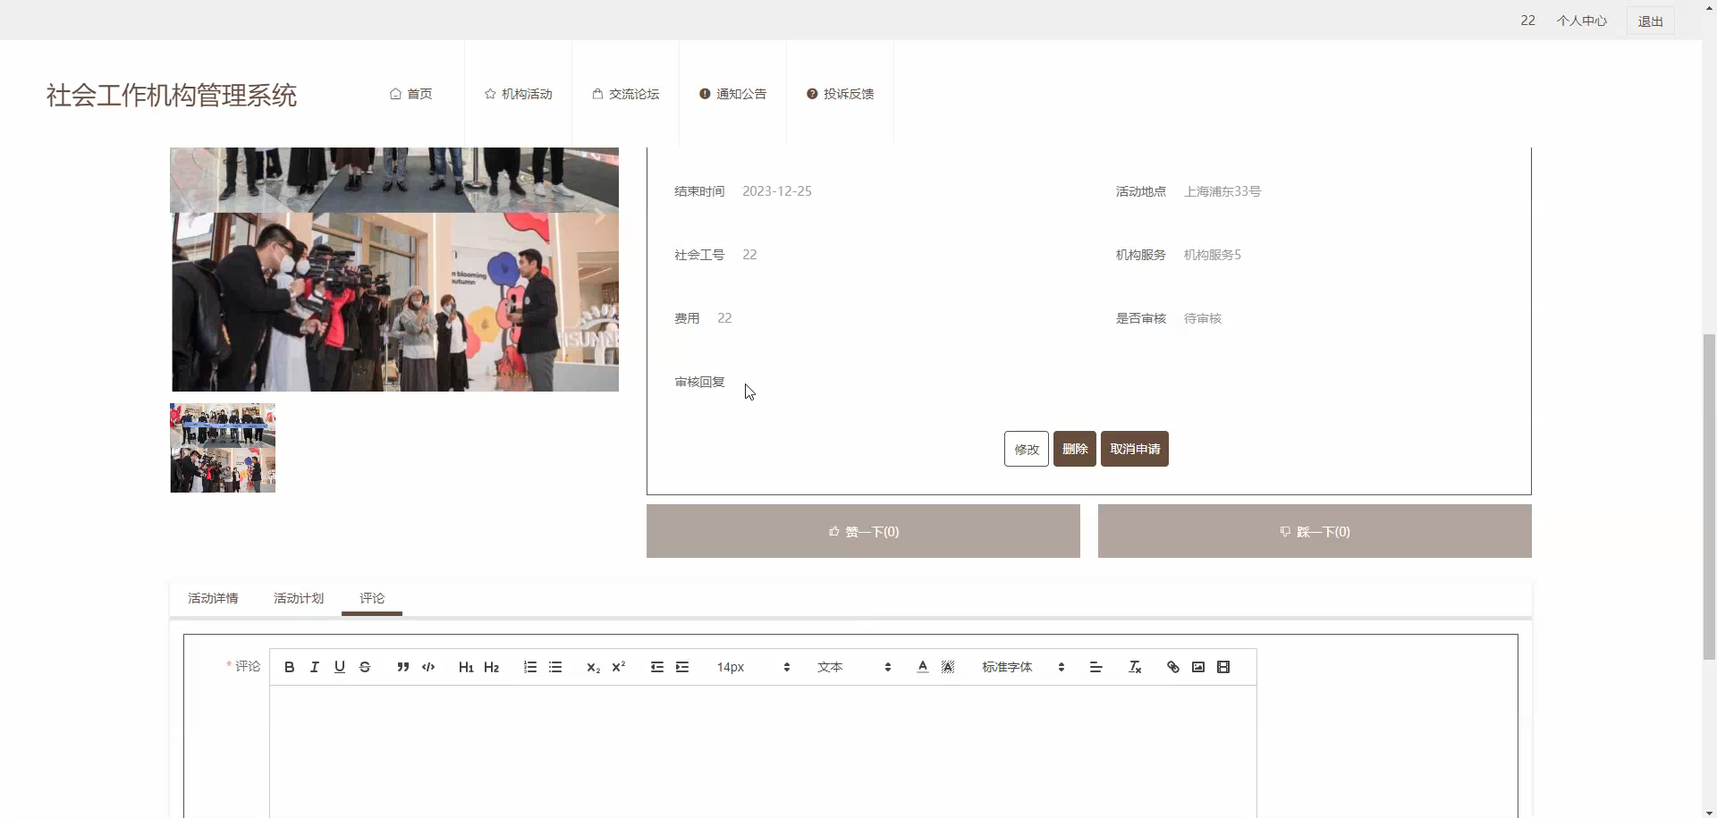Create a bulleted list
This screenshot has height=818, width=1717.
(555, 667)
